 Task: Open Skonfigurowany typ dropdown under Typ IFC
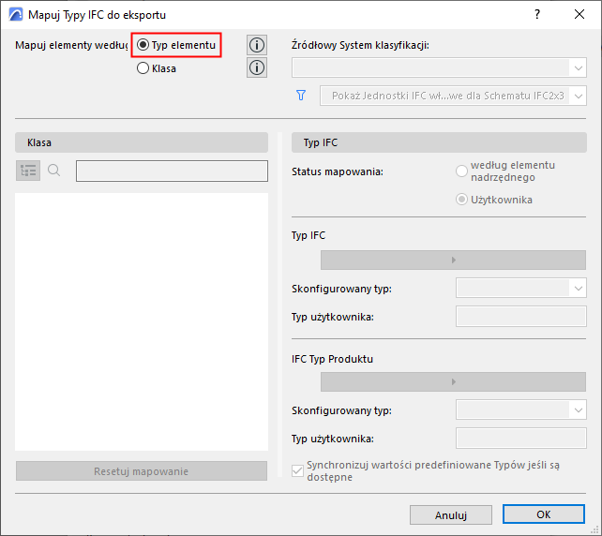click(x=520, y=288)
